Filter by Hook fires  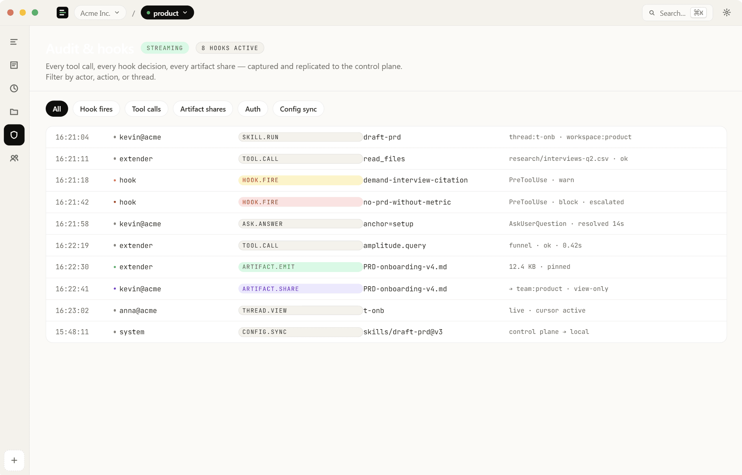96,109
